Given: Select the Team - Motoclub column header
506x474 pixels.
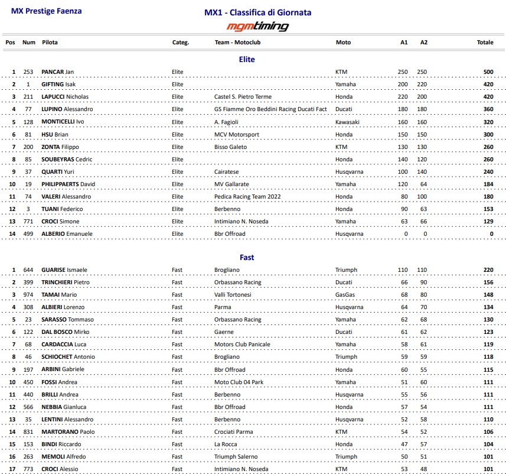Looking at the screenshot, I should (x=237, y=43).
